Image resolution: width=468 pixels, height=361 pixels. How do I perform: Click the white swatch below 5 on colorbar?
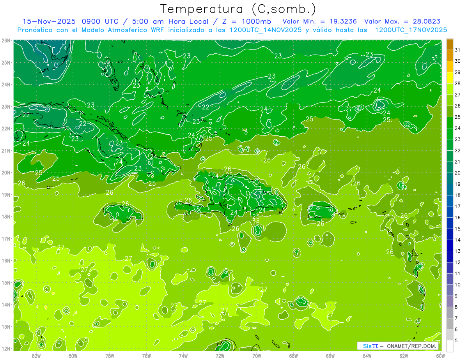(450, 346)
